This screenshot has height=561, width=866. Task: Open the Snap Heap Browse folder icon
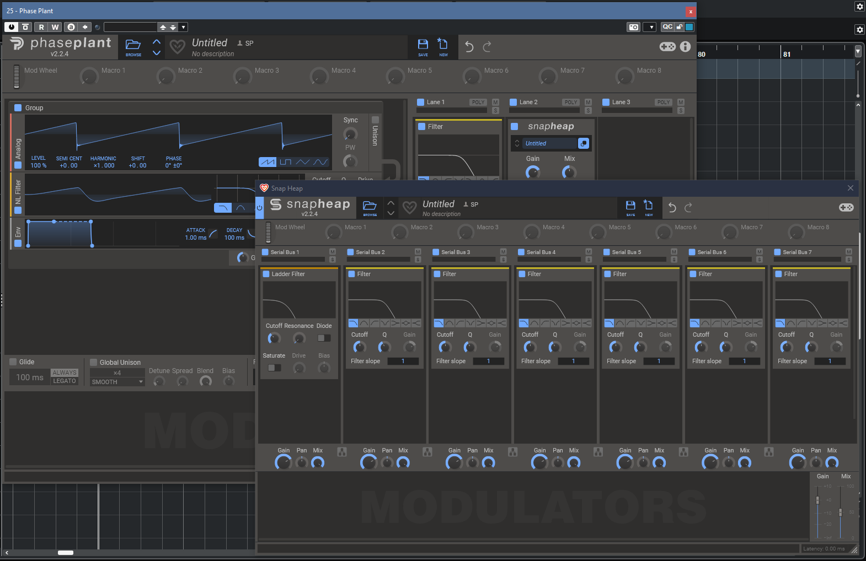(370, 207)
